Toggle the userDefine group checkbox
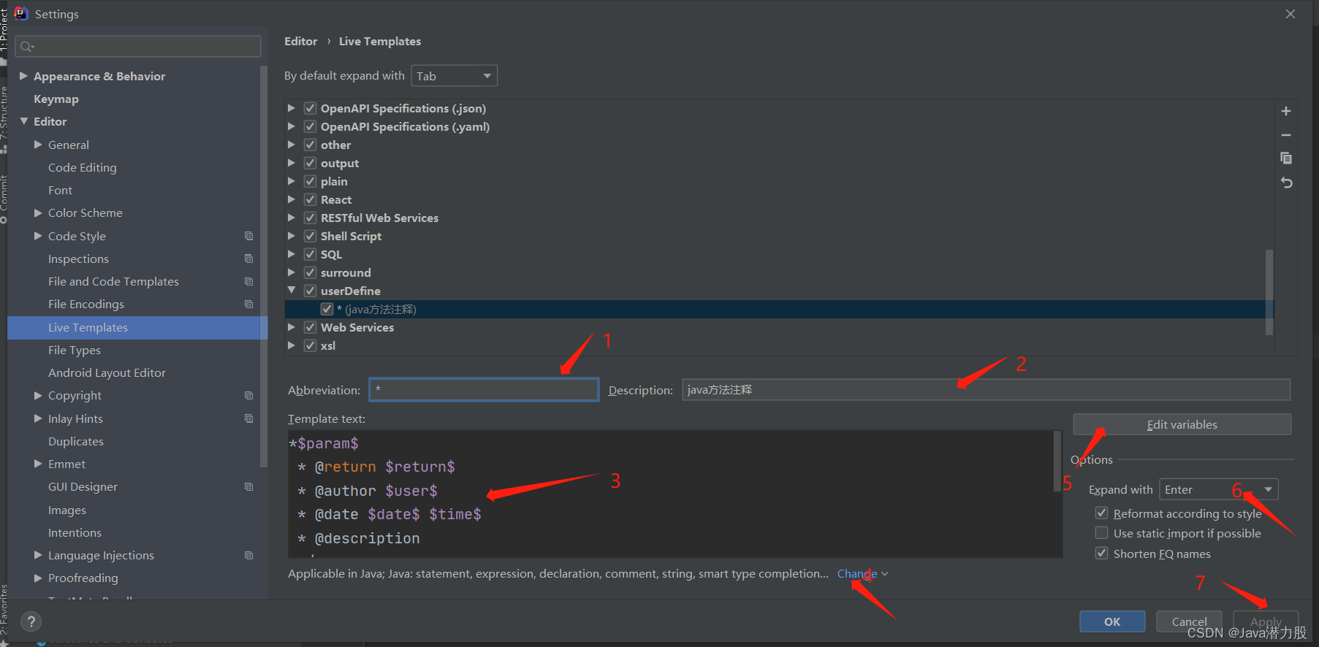This screenshot has height=647, width=1319. [x=310, y=291]
